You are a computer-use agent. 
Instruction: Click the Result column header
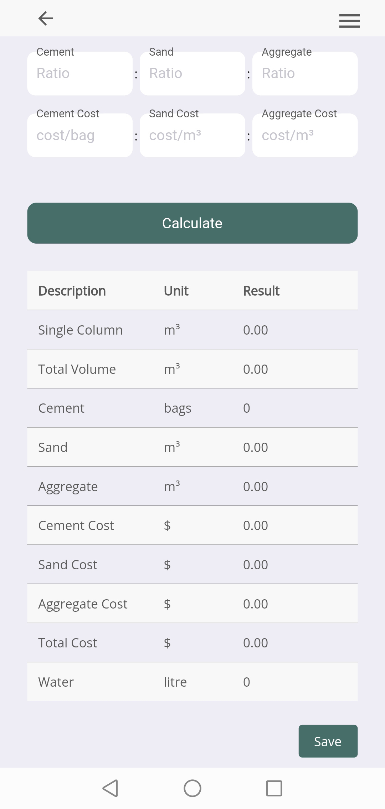pyautogui.click(x=261, y=291)
